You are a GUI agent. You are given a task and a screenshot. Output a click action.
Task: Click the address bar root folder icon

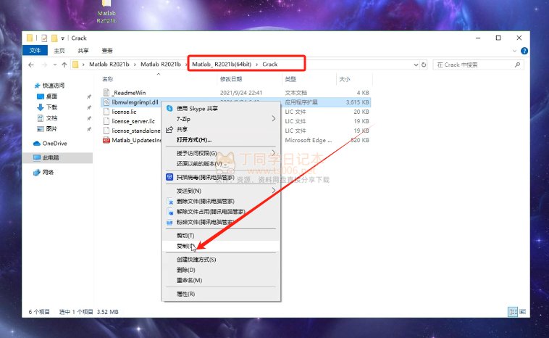(75, 65)
